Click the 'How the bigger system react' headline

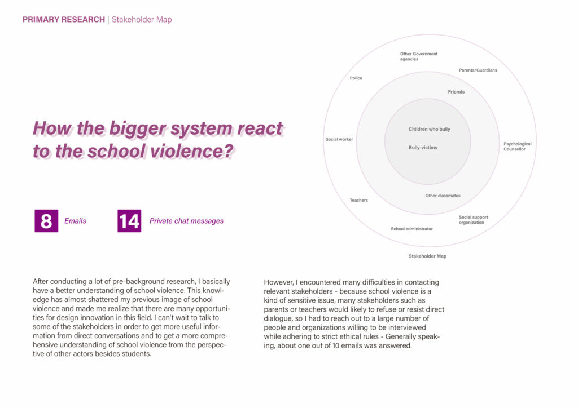click(157, 128)
